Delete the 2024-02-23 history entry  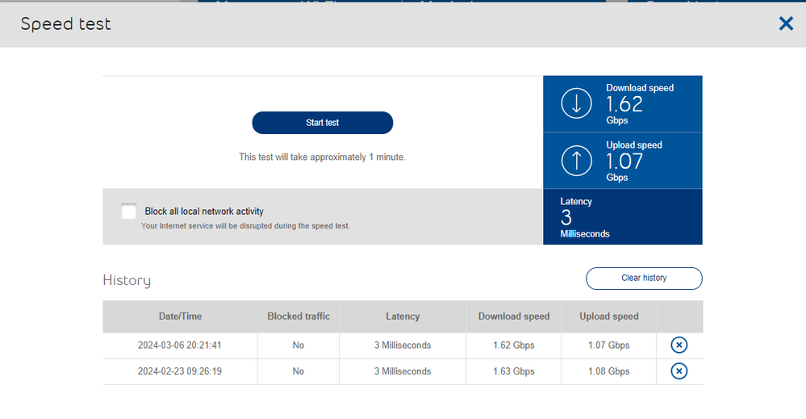(679, 371)
